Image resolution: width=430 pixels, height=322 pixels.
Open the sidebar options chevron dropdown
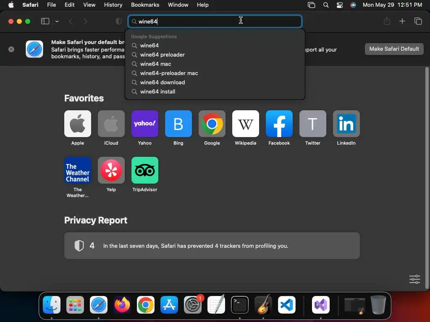[57, 21]
